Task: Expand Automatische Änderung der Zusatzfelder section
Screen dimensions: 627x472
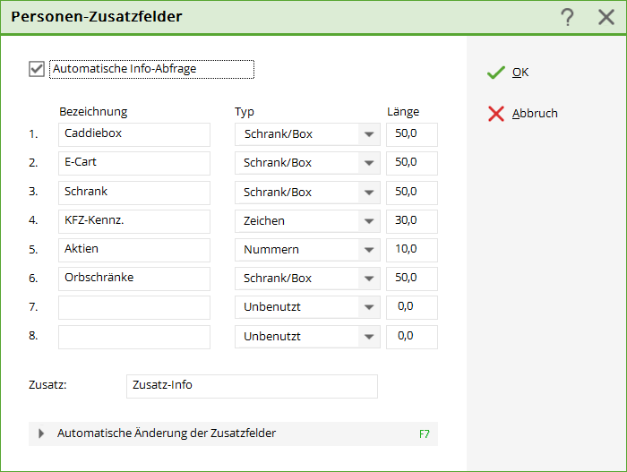Action: tap(41, 433)
